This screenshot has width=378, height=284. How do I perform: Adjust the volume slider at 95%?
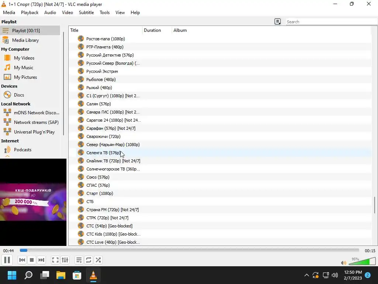point(362,261)
